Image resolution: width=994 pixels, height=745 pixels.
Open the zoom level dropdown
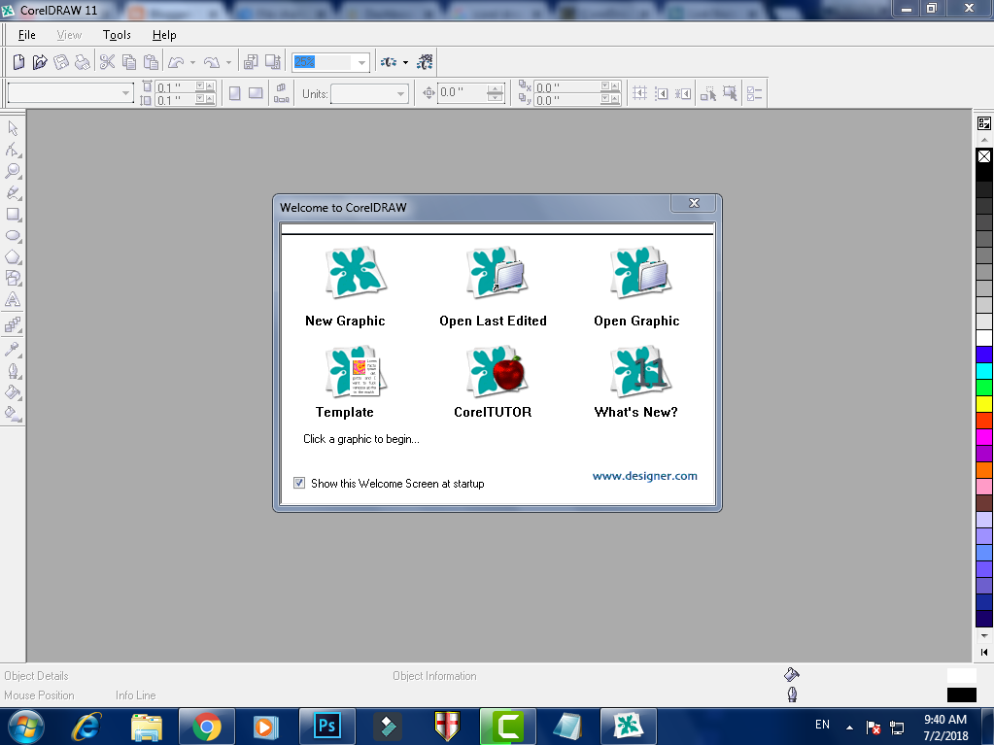[361, 62]
